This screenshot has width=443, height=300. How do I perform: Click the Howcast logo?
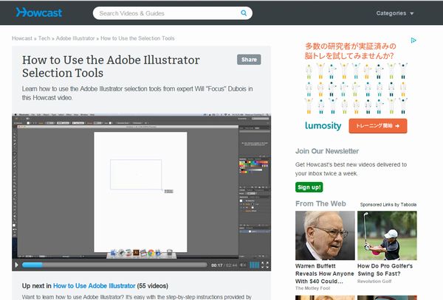(38, 13)
